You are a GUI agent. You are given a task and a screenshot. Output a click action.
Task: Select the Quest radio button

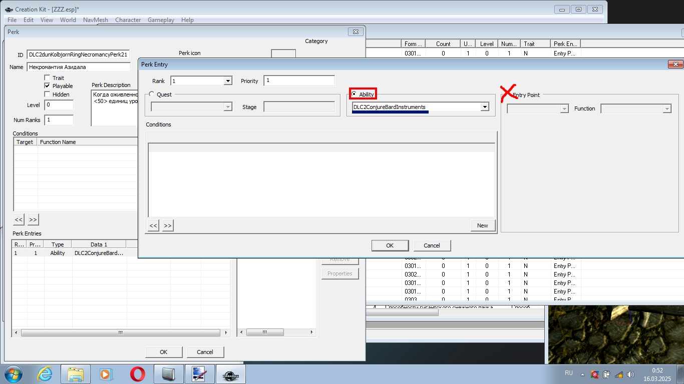(152, 94)
